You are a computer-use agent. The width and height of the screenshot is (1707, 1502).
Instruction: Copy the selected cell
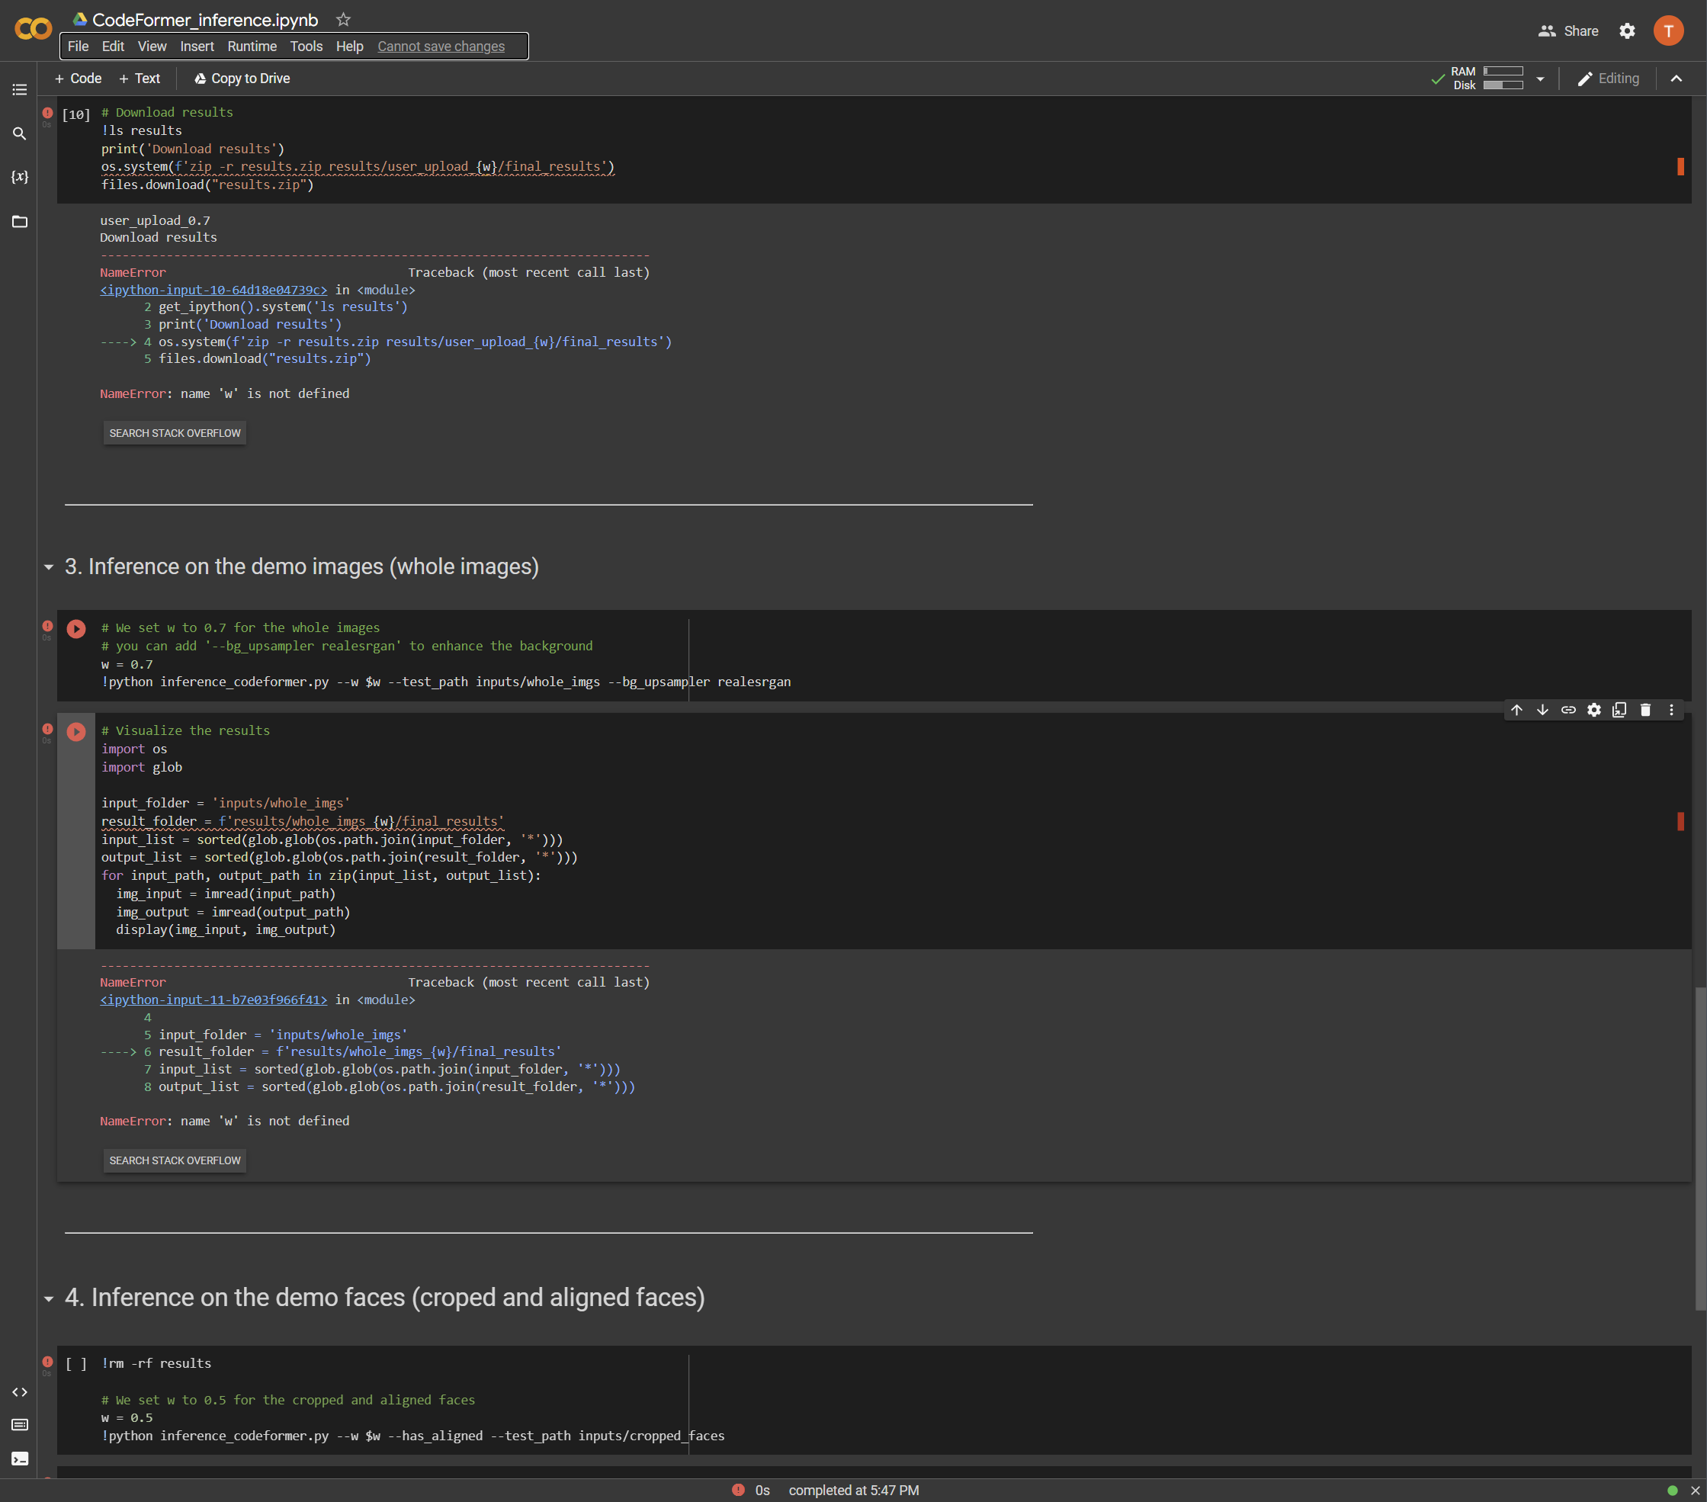pyautogui.click(x=1619, y=710)
